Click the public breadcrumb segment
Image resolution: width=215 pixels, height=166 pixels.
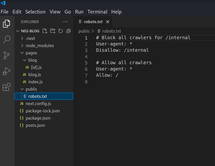click(x=84, y=31)
